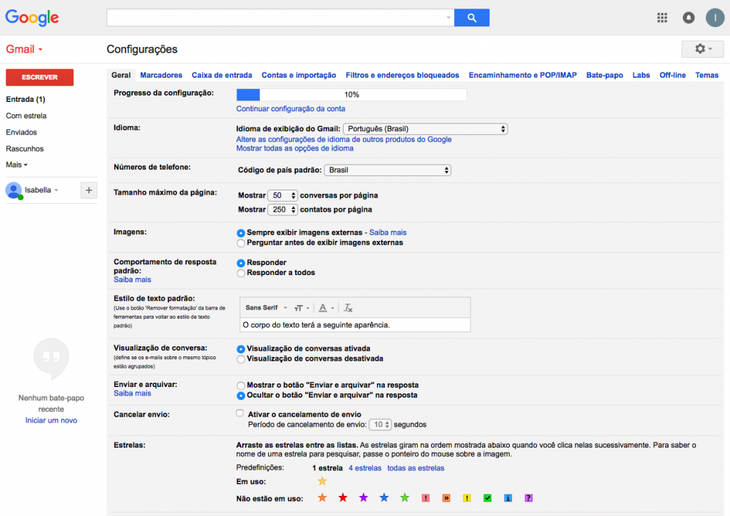Select the green star icon
This screenshot has width=730, height=516.
click(x=405, y=498)
